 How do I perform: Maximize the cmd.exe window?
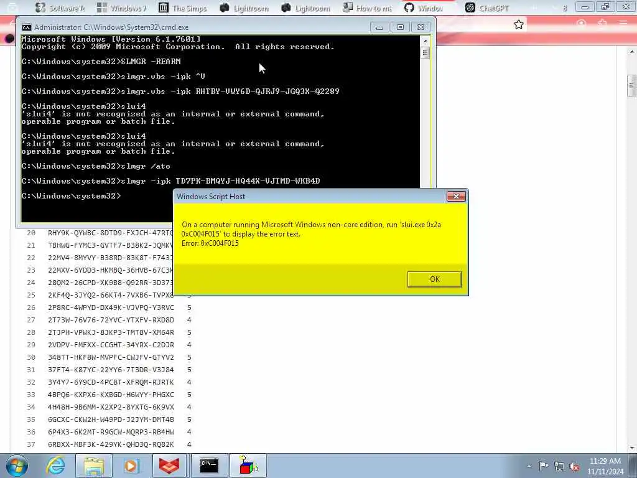pos(400,27)
